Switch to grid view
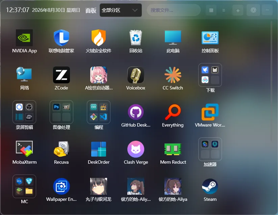Image resolution: width=278 pixels, height=215 pixels. coord(211,10)
